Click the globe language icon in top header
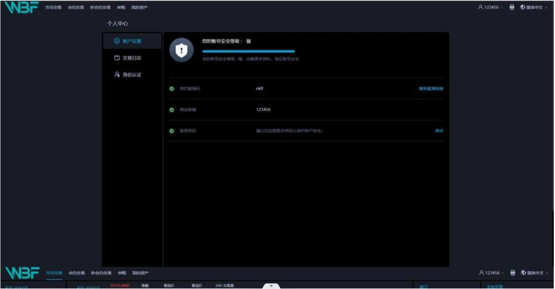 click(x=523, y=7)
